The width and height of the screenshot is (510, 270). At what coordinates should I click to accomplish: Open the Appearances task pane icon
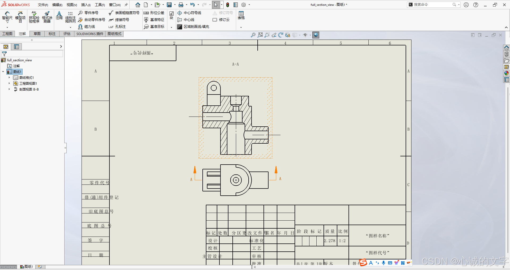coord(507,73)
